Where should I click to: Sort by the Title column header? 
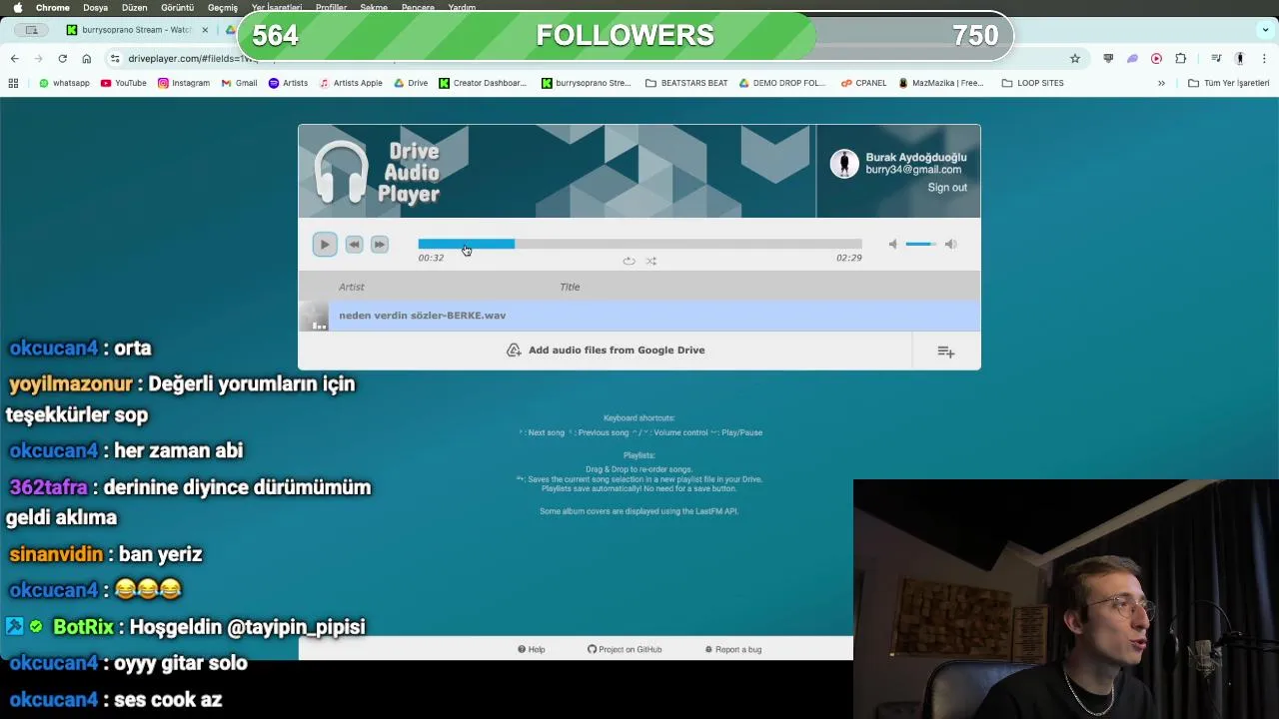pyautogui.click(x=570, y=287)
